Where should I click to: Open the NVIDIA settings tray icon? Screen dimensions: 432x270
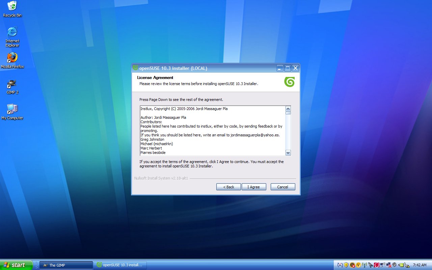click(401, 265)
